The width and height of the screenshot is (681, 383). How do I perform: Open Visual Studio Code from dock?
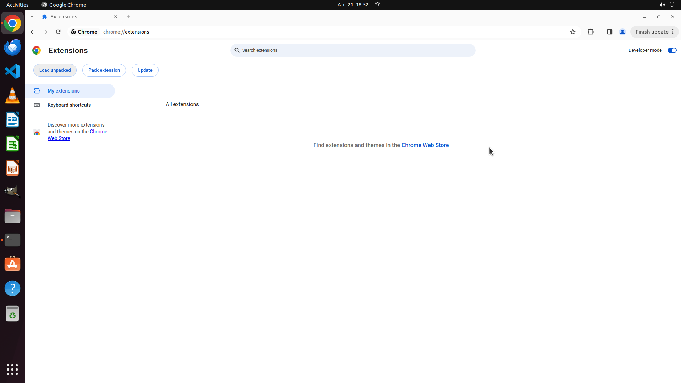12,71
